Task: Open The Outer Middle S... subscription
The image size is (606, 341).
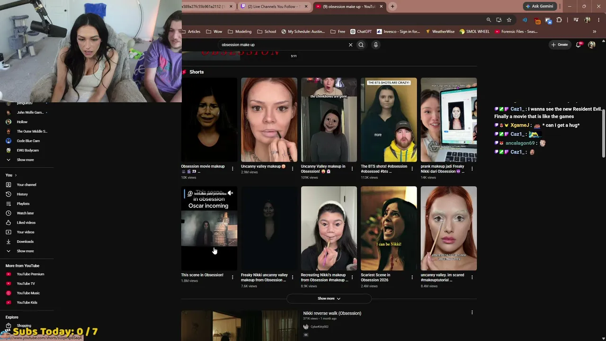Action: [32, 131]
